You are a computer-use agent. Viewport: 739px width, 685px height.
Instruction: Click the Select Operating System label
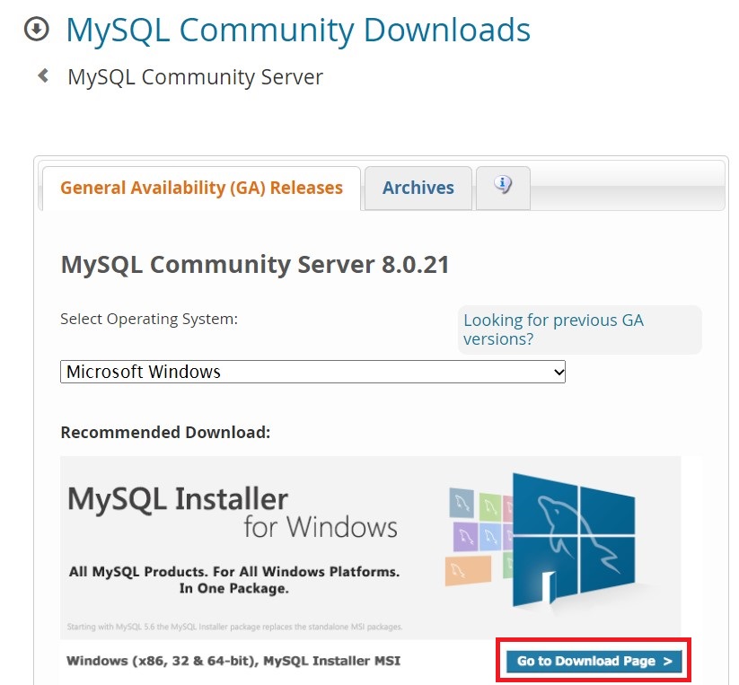point(149,319)
